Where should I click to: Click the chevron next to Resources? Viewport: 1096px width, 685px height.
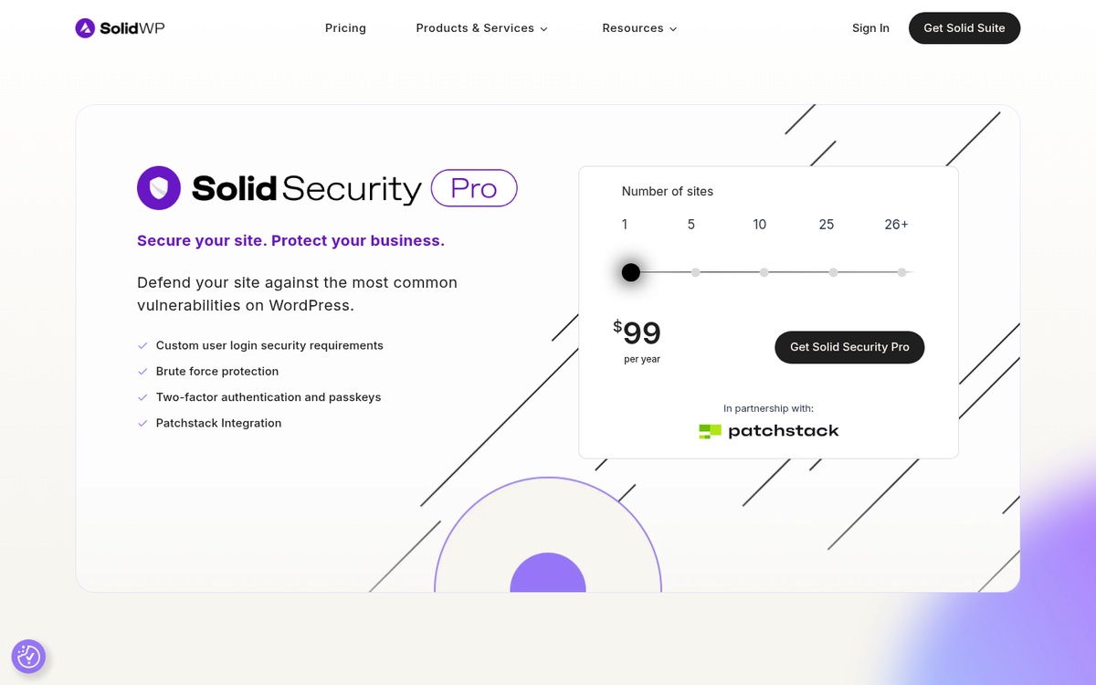(x=673, y=28)
